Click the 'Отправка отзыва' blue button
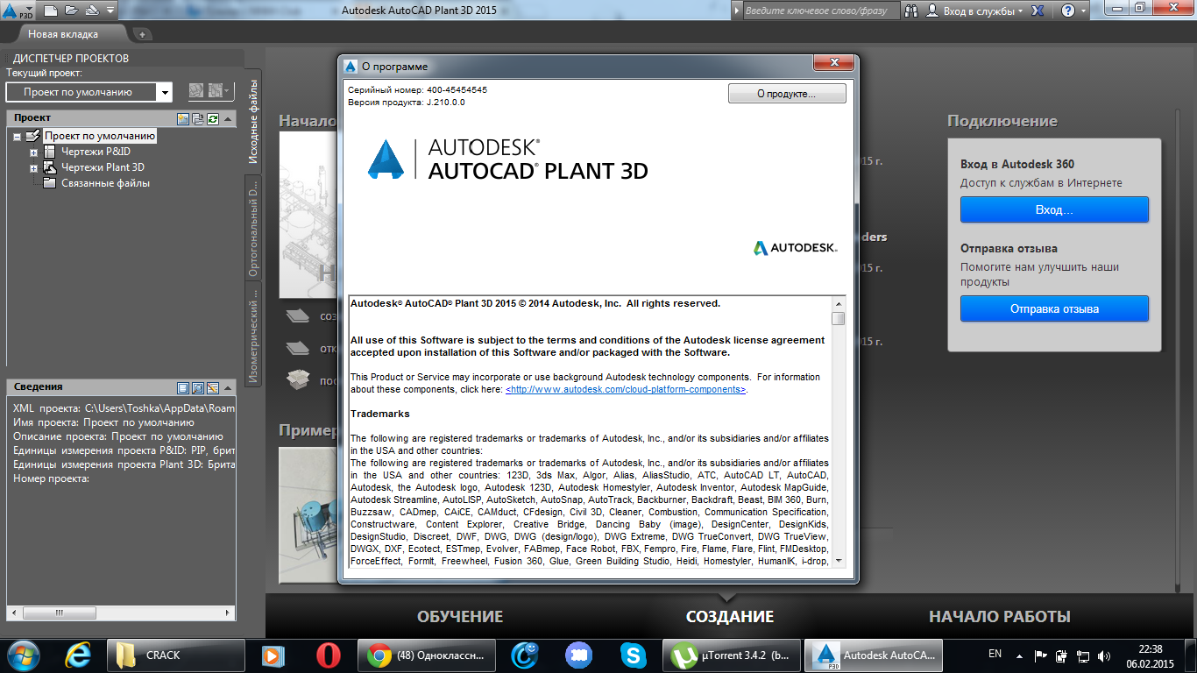This screenshot has width=1197, height=673. (1054, 308)
